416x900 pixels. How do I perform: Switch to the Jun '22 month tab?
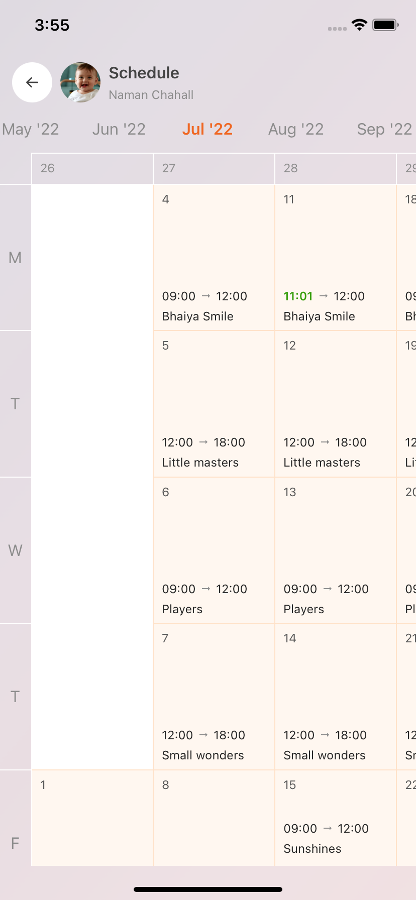[x=119, y=129]
